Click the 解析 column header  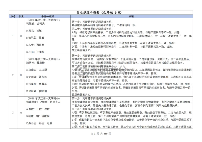point(132,16)
